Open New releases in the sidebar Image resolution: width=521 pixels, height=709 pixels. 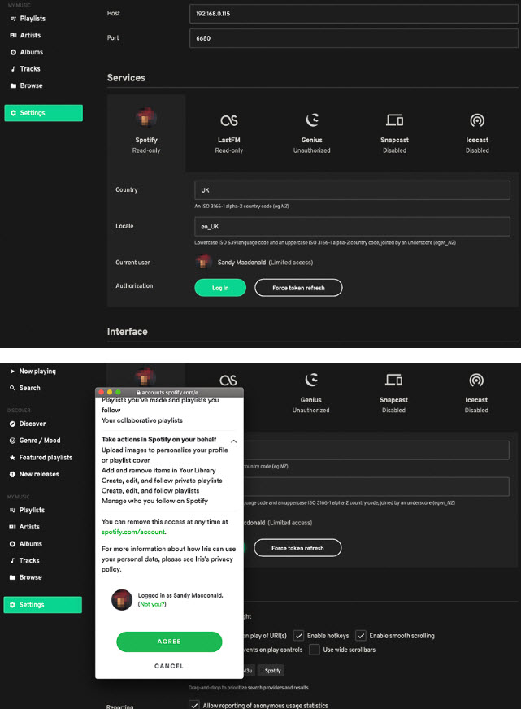tap(39, 474)
